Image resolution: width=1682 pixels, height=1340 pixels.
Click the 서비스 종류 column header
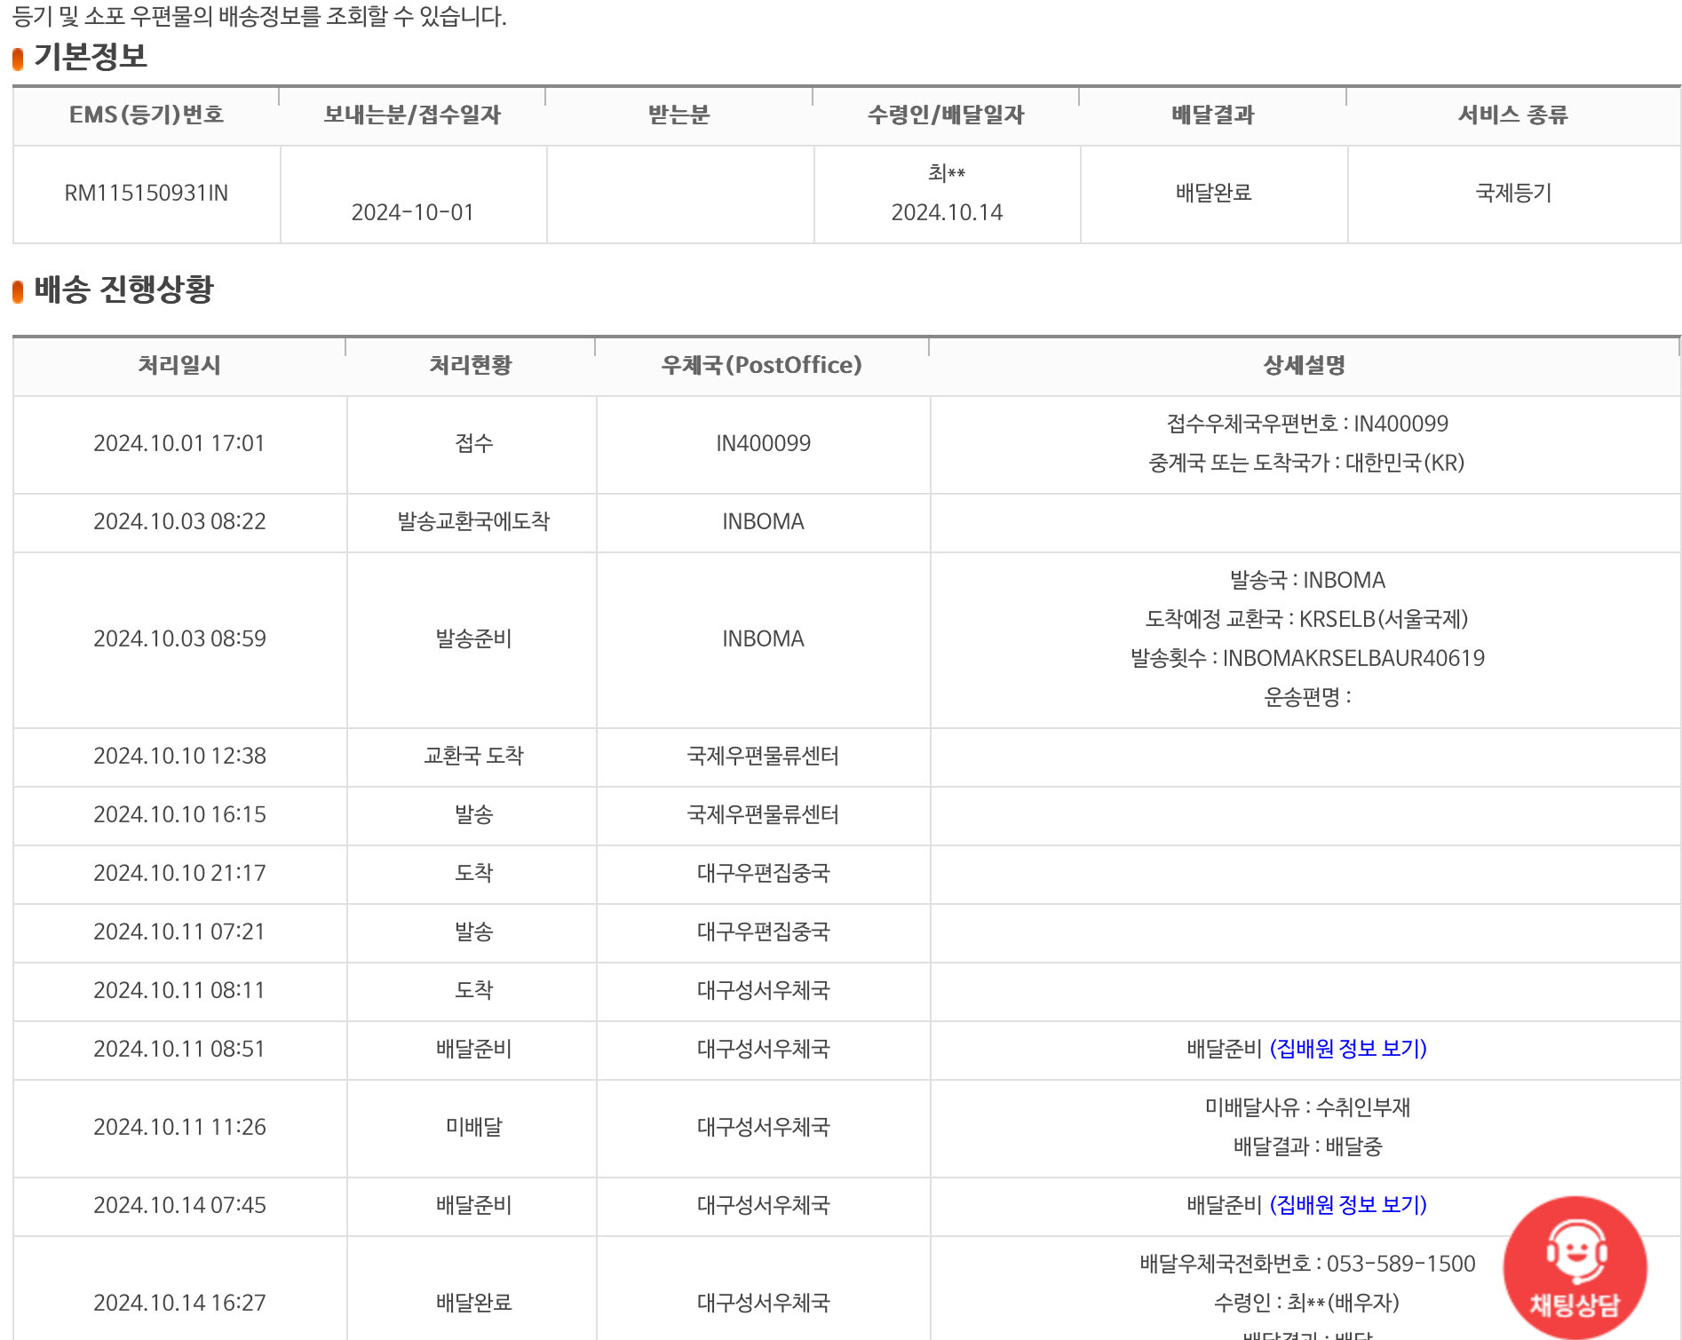[1513, 115]
